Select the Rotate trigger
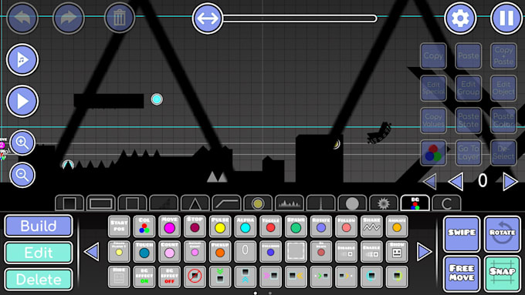 pyautogui.click(x=321, y=226)
